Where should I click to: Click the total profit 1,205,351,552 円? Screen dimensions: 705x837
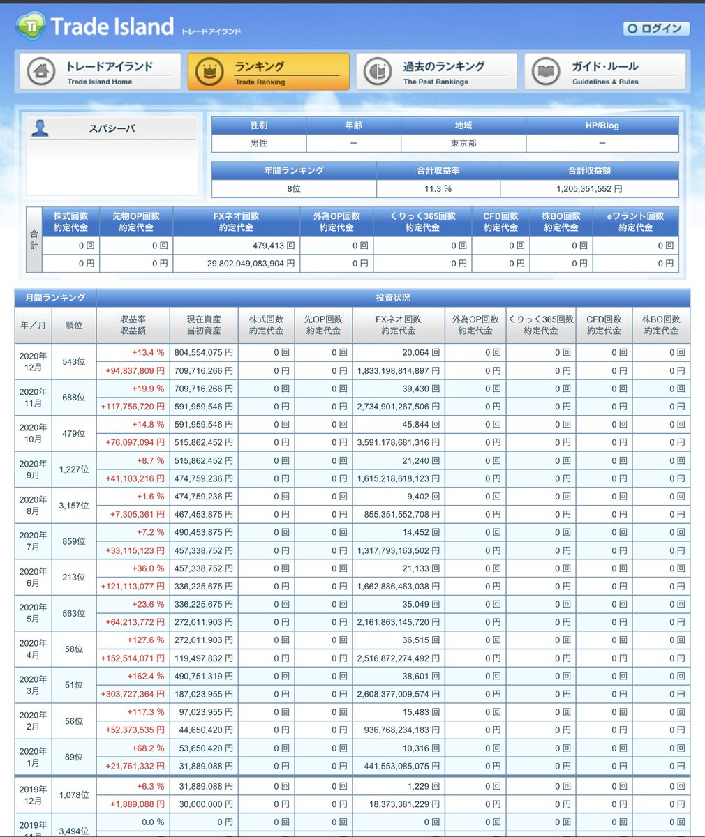(x=590, y=189)
